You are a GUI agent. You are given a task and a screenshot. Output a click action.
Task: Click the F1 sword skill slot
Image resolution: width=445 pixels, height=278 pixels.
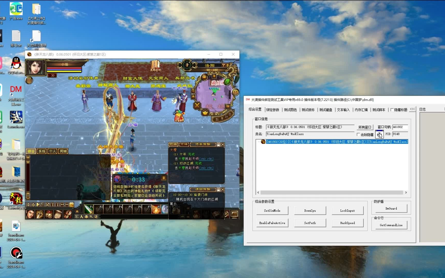coord(89,210)
